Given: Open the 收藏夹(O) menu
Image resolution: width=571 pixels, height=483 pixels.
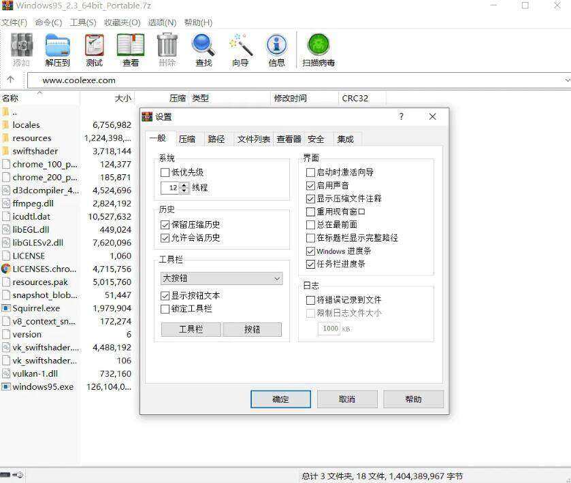Looking at the screenshot, I should pos(122,22).
